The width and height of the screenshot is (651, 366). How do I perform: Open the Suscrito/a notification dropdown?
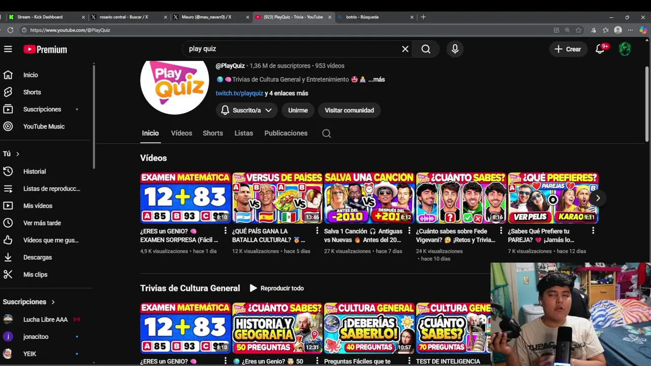(246, 110)
